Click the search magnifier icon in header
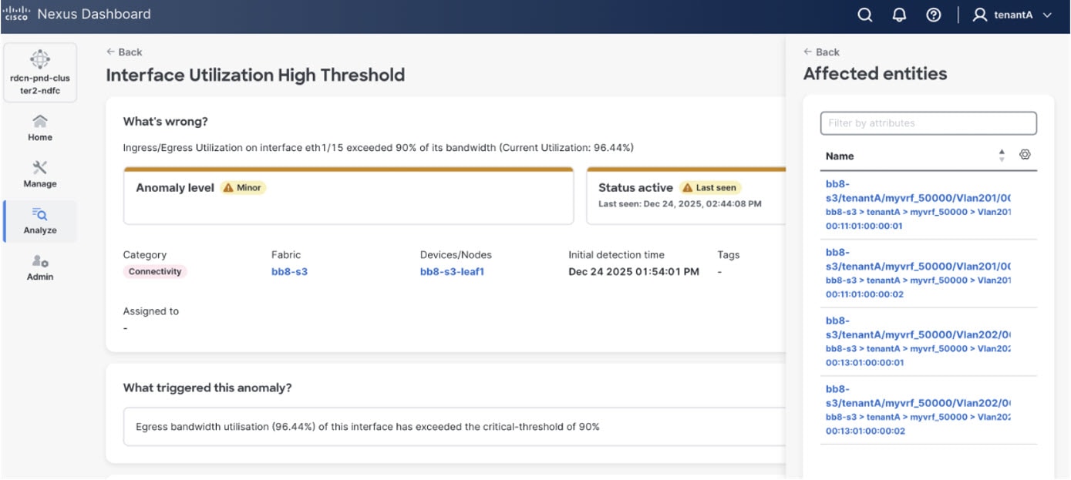 tap(865, 15)
